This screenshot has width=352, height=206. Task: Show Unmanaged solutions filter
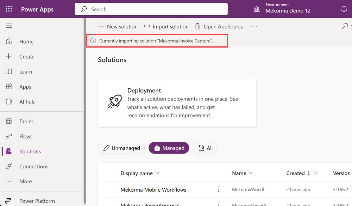(x=121, y=148)
